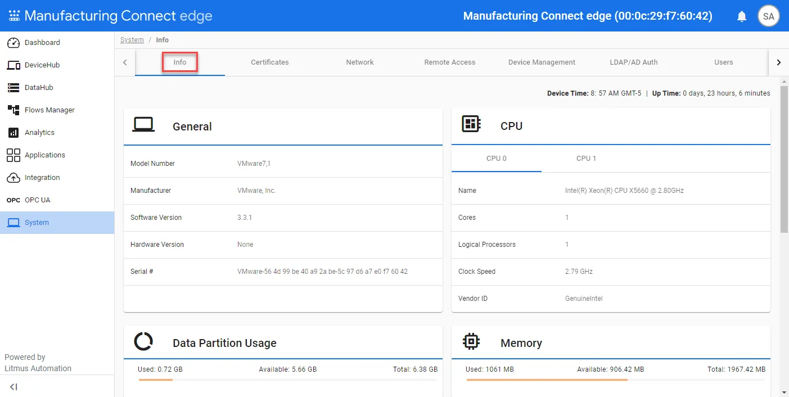
Task: Click the Available: 906.42 MB label
Action: click(x=610, y=369)
